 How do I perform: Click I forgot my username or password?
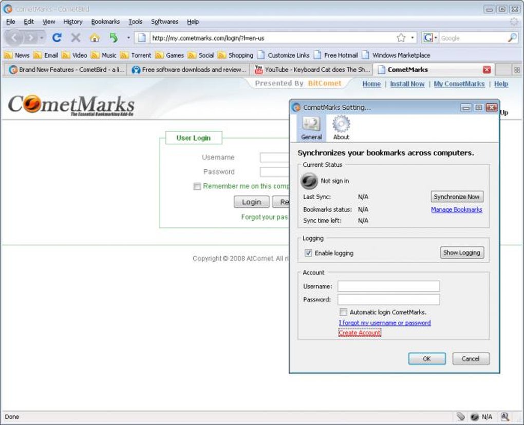click(385, 323)
